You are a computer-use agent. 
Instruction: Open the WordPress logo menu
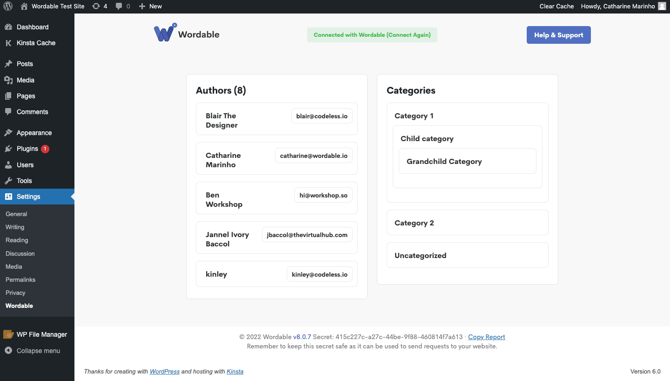point(7,6)
